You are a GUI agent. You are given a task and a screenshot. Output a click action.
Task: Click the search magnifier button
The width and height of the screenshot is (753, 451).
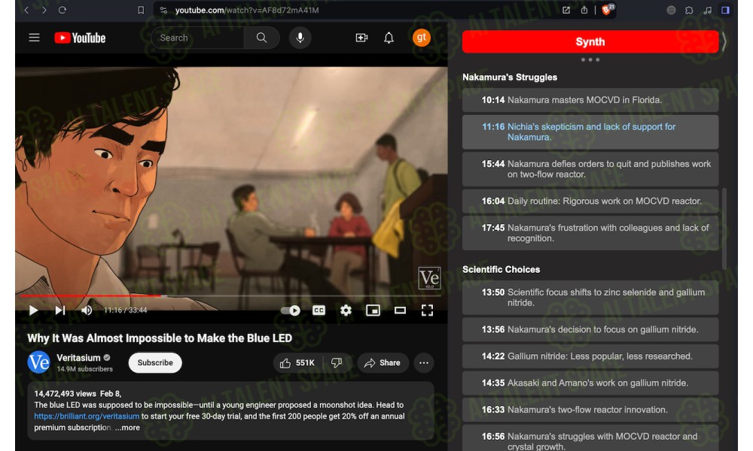tap(262, 38)
